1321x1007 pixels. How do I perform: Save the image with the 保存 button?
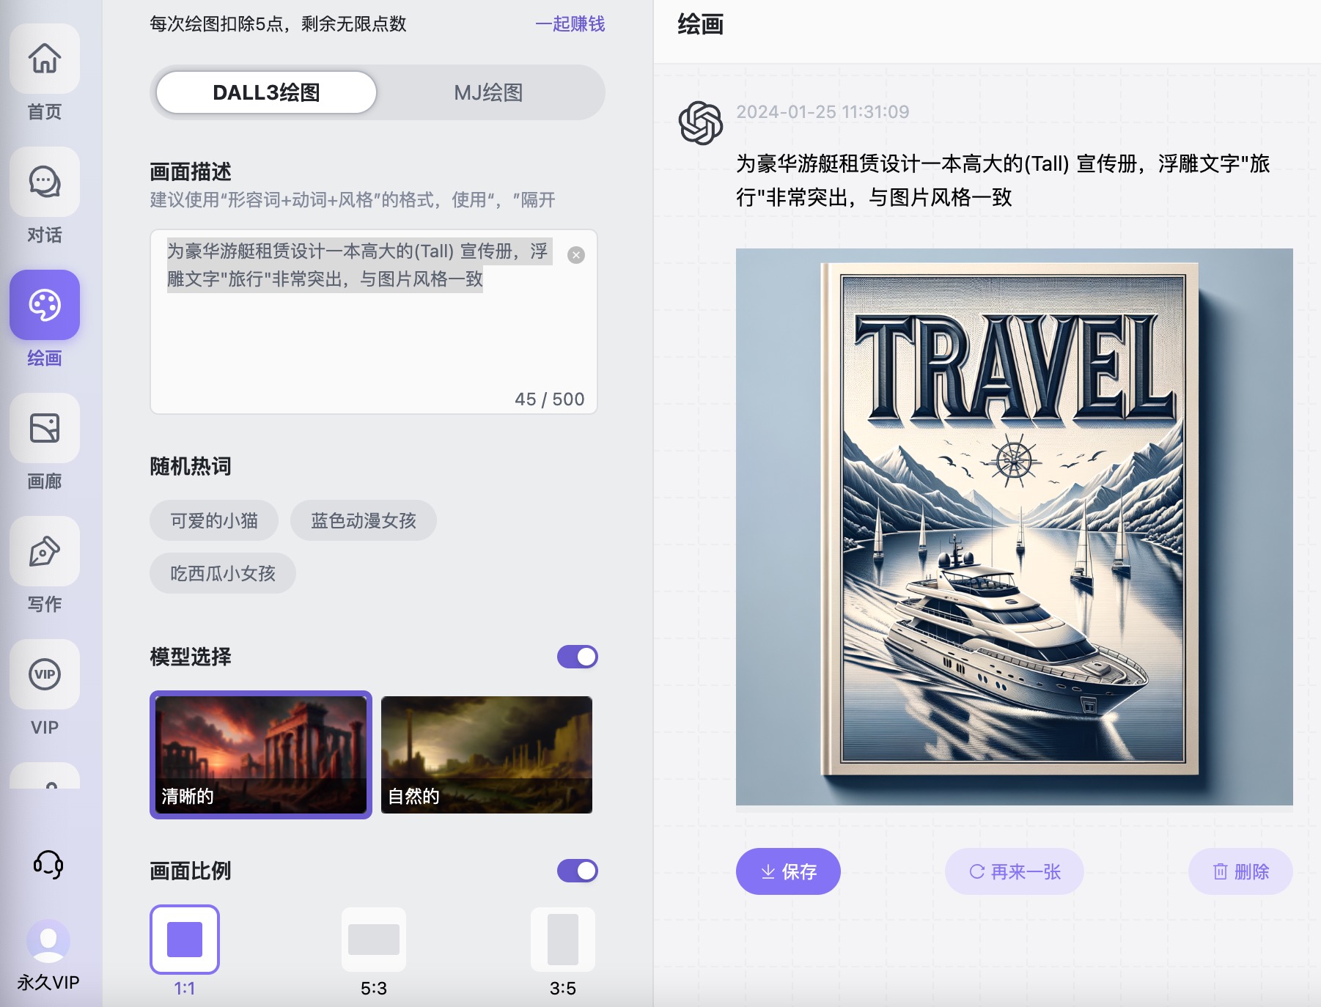[788, 871]
